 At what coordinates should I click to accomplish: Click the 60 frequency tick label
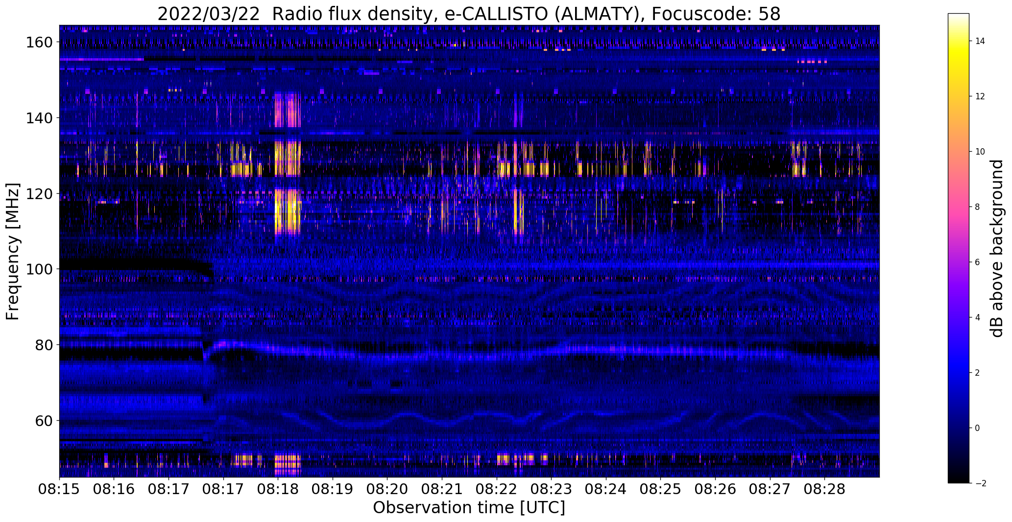pos(43,420)
